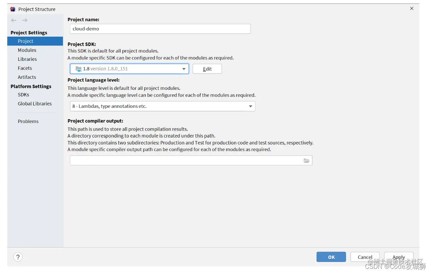
Task: Open the Modules settings page
Action: click(x=27, y=50)
